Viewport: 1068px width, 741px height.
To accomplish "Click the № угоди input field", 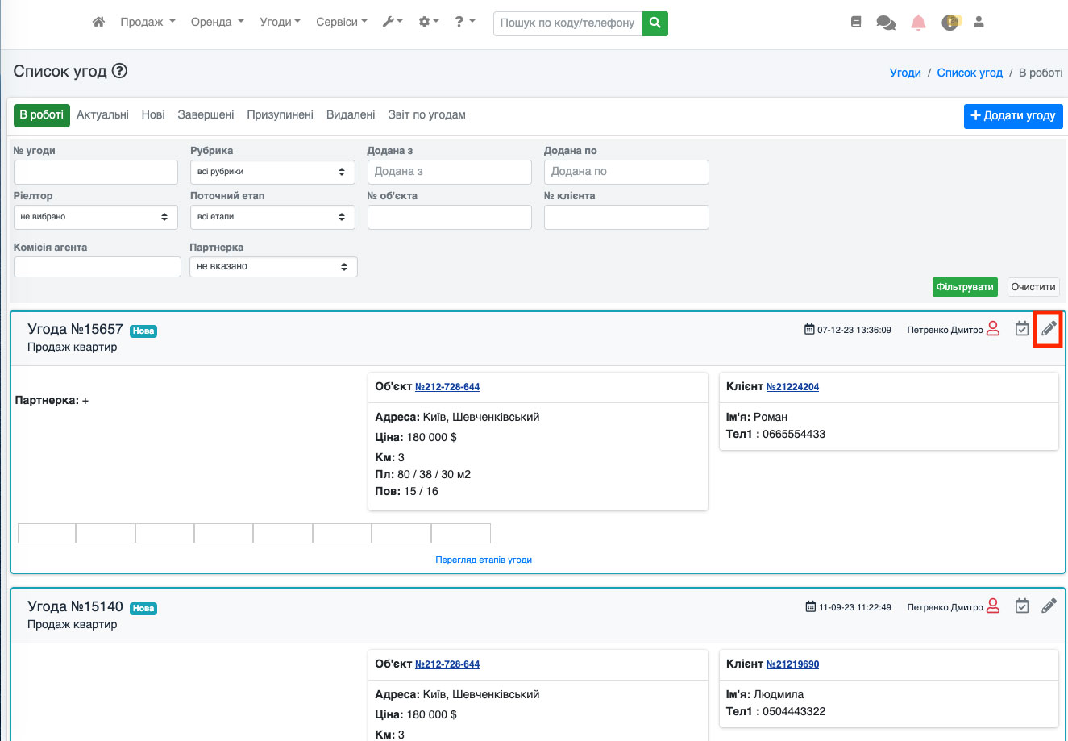I will tap(95, 172).
